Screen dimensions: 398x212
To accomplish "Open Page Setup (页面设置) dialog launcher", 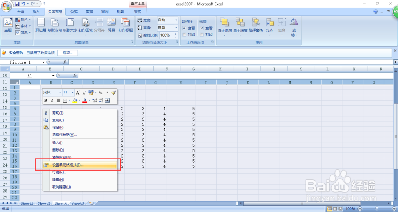I will 132,42.
